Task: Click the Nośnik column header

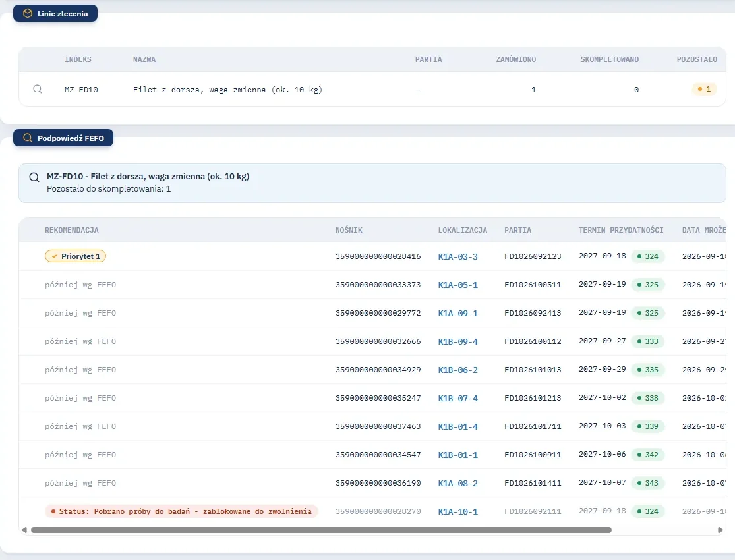Action: pos(349,230)
